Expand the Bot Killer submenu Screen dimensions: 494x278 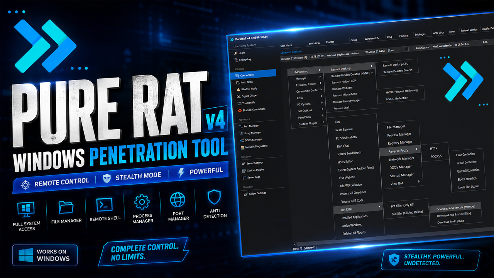pyautogui.click(x=358, y=209)
